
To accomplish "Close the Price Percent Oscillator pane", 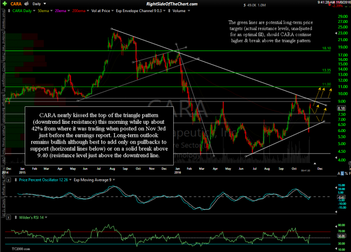I will (x=8, y=180).
